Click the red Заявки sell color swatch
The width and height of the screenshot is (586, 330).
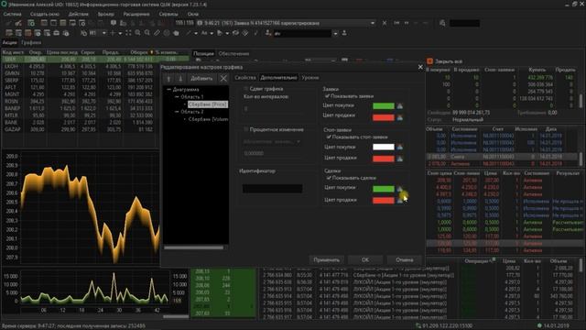pyautogui.click(x=384, y=117)
